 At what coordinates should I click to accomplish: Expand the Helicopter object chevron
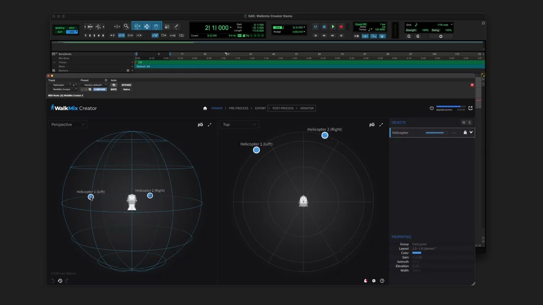(x=471, y=133)
